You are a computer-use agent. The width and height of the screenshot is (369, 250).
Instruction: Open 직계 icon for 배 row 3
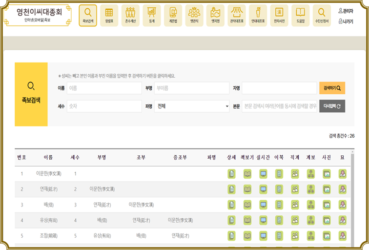(295, 205)
